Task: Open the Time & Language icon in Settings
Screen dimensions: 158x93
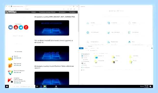Action: click(109, 42)
